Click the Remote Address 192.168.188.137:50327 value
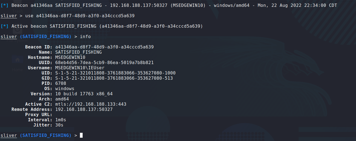This screenshot has height=141, width=356. (84, 109)
